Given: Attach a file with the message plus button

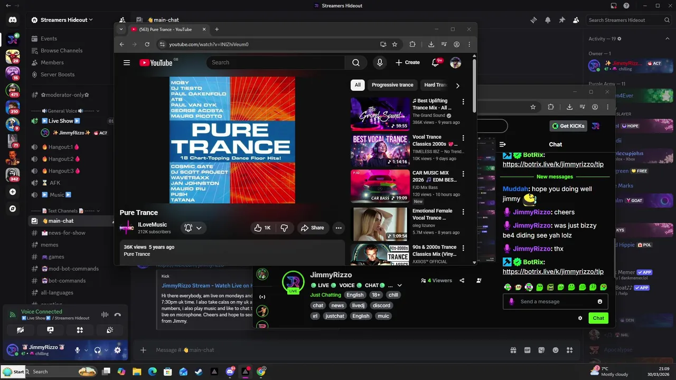Looking at the screenshot, I should coord(143,350).
